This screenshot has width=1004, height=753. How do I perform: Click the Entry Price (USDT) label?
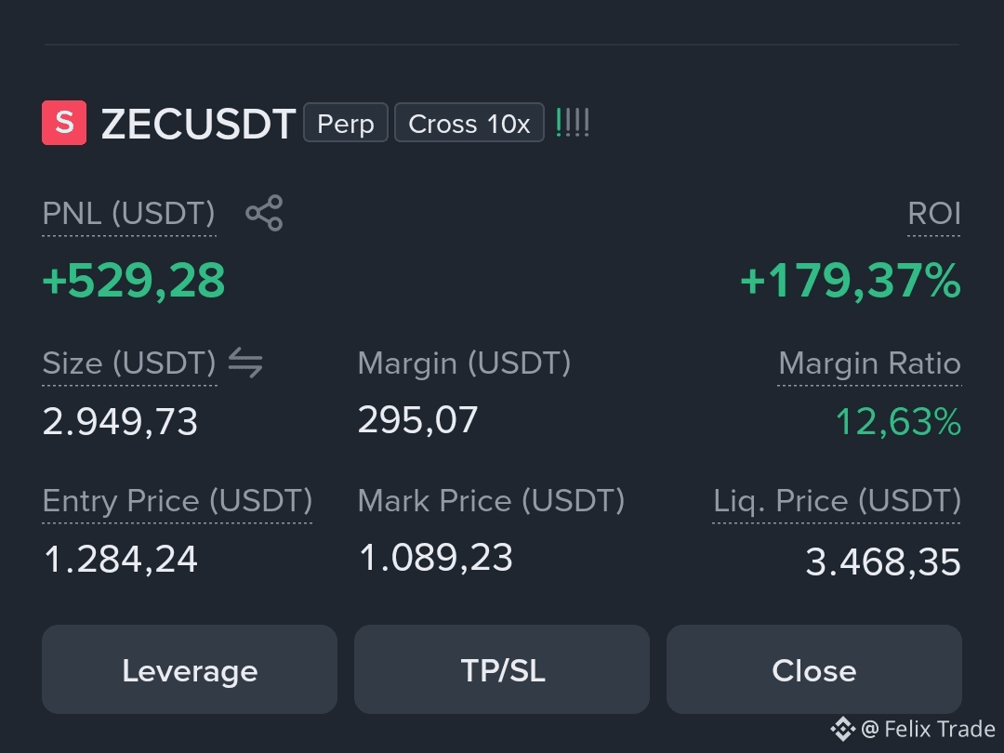point(178,501)
